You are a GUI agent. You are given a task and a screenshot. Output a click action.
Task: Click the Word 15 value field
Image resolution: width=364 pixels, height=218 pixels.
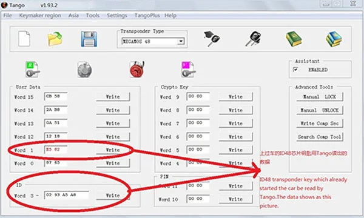point(56,96)
